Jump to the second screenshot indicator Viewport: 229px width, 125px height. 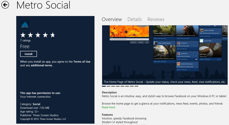pyautogui.click(x=108, y=86)
